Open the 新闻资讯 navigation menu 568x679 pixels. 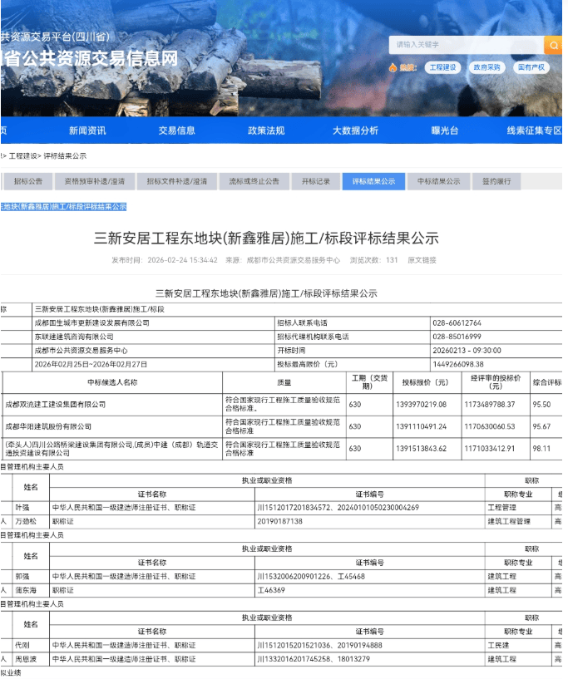coord(87,130)
